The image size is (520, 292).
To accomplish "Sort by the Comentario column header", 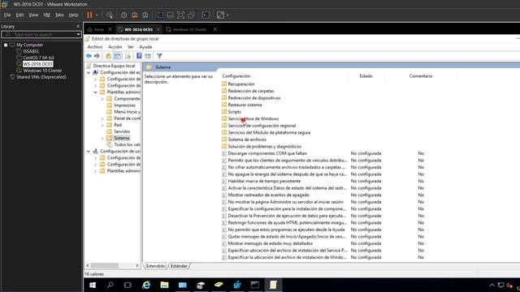I will click(x=421, y=75).
